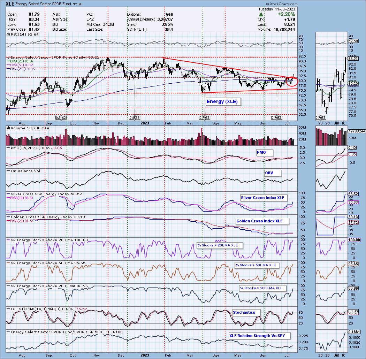Click the green up-triangle change indicator

pyautogui.click(x=261, y=15)
